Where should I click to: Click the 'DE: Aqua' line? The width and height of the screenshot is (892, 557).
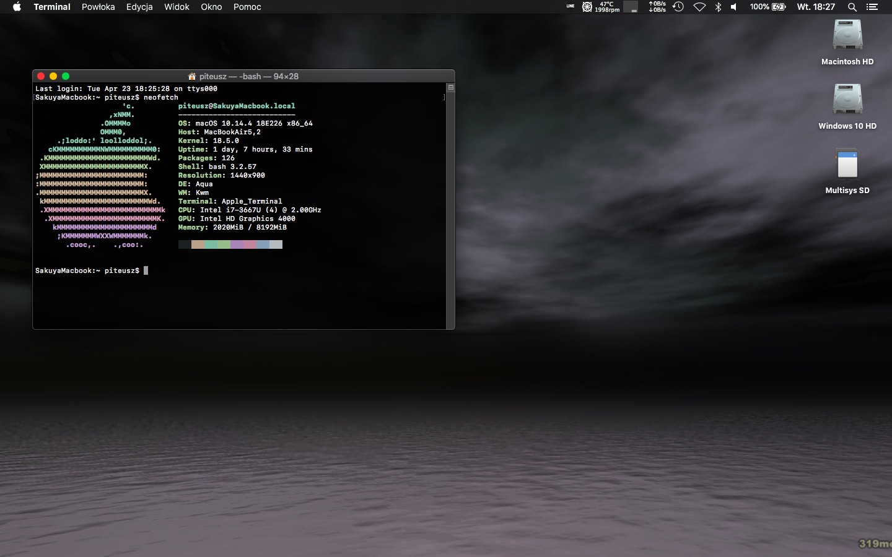(196, 184)
